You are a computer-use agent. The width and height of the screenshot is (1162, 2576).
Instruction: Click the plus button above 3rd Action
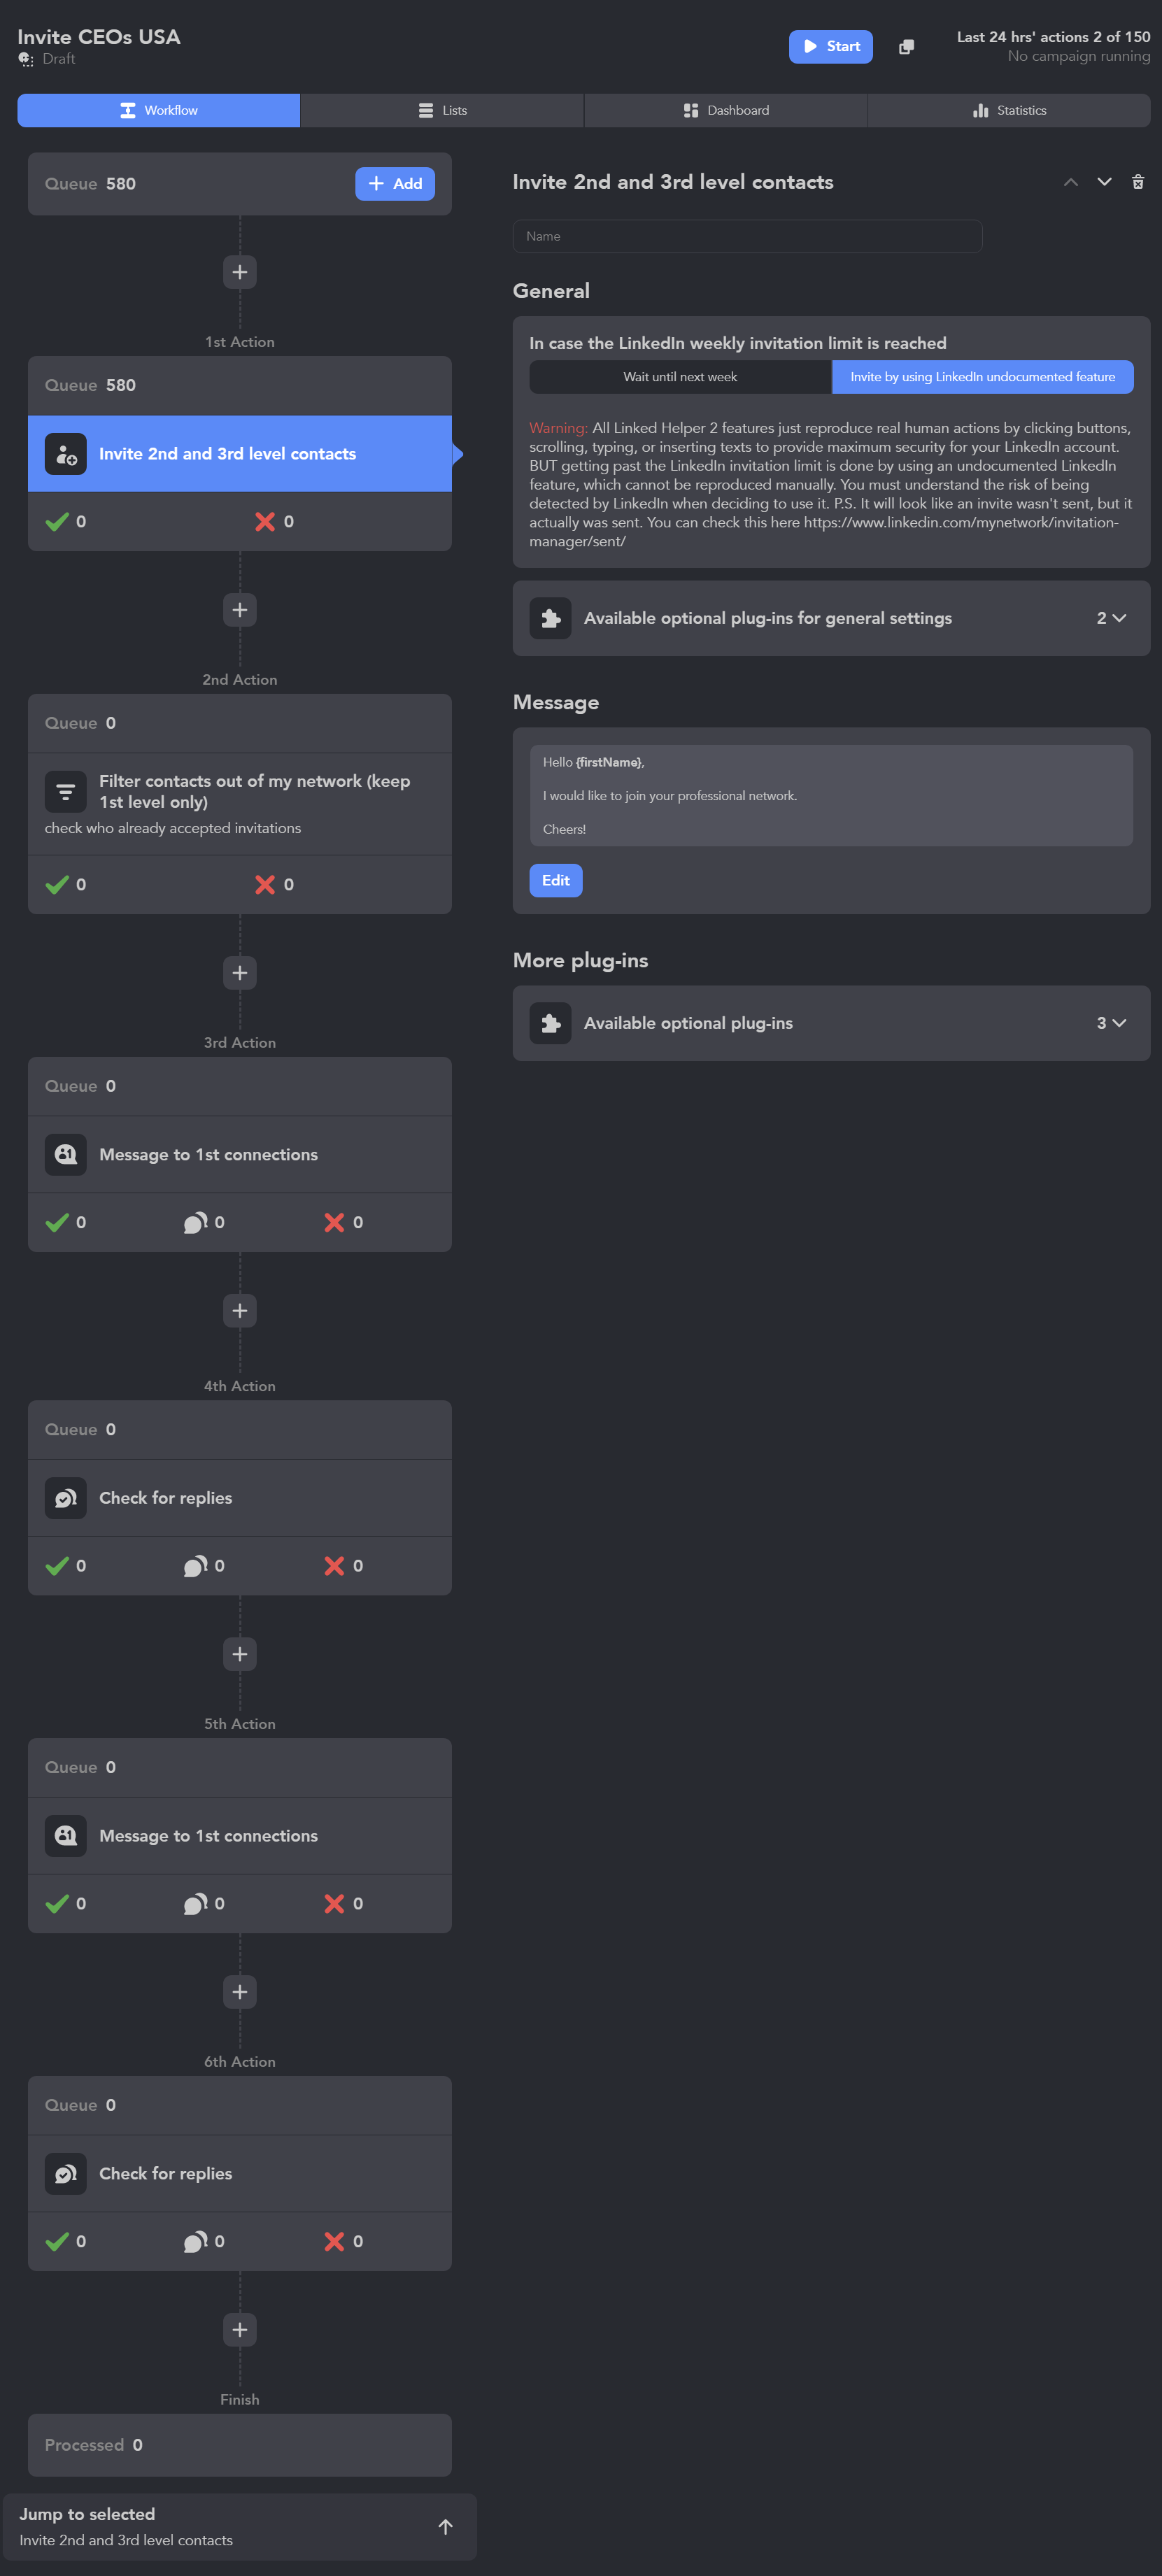[x=240, y=973]
